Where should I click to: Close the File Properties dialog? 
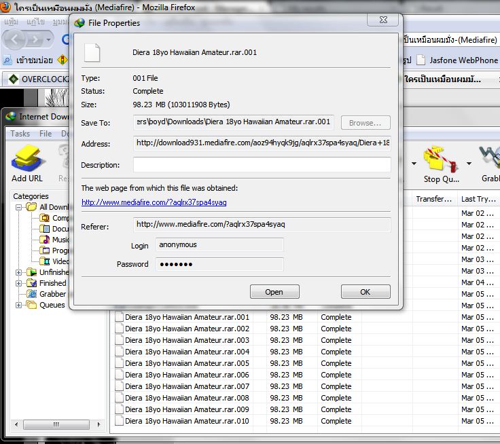tap(383, 20)
